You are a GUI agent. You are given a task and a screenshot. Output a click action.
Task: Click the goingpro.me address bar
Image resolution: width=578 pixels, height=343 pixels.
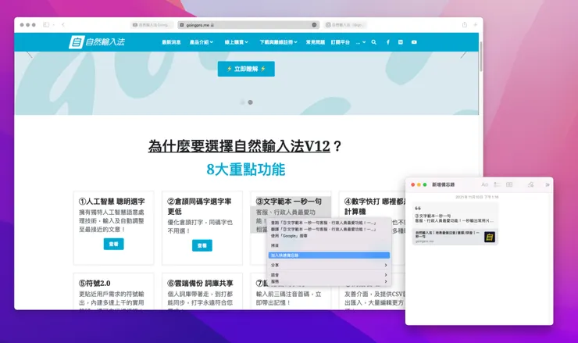248,25
